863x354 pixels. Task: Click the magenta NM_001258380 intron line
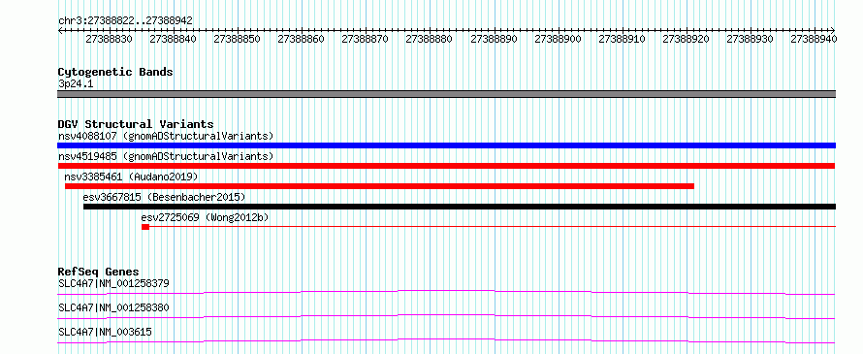[x=446, y=316]
